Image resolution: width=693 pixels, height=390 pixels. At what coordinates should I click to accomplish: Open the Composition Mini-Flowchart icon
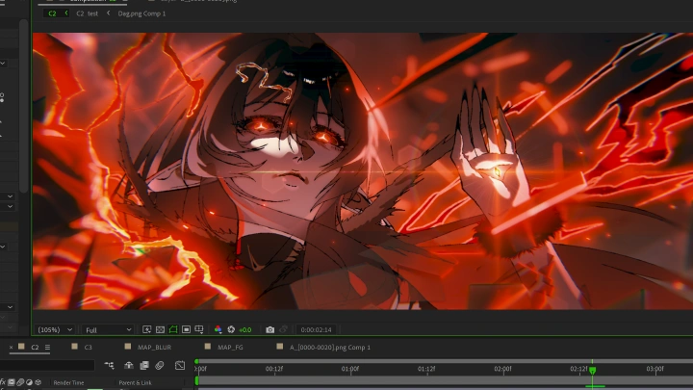pyautogui.click(x=109, y=365)
